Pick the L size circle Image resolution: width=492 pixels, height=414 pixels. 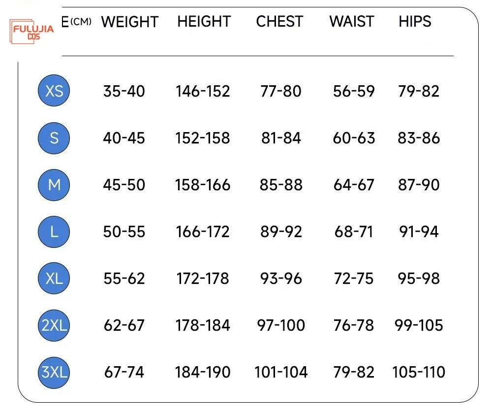click(54, 232)
